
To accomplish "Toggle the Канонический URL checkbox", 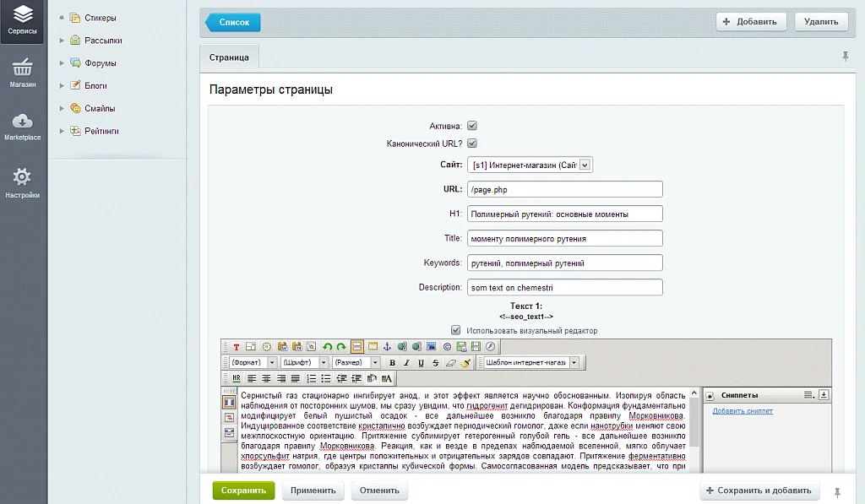I will (472, 144).
